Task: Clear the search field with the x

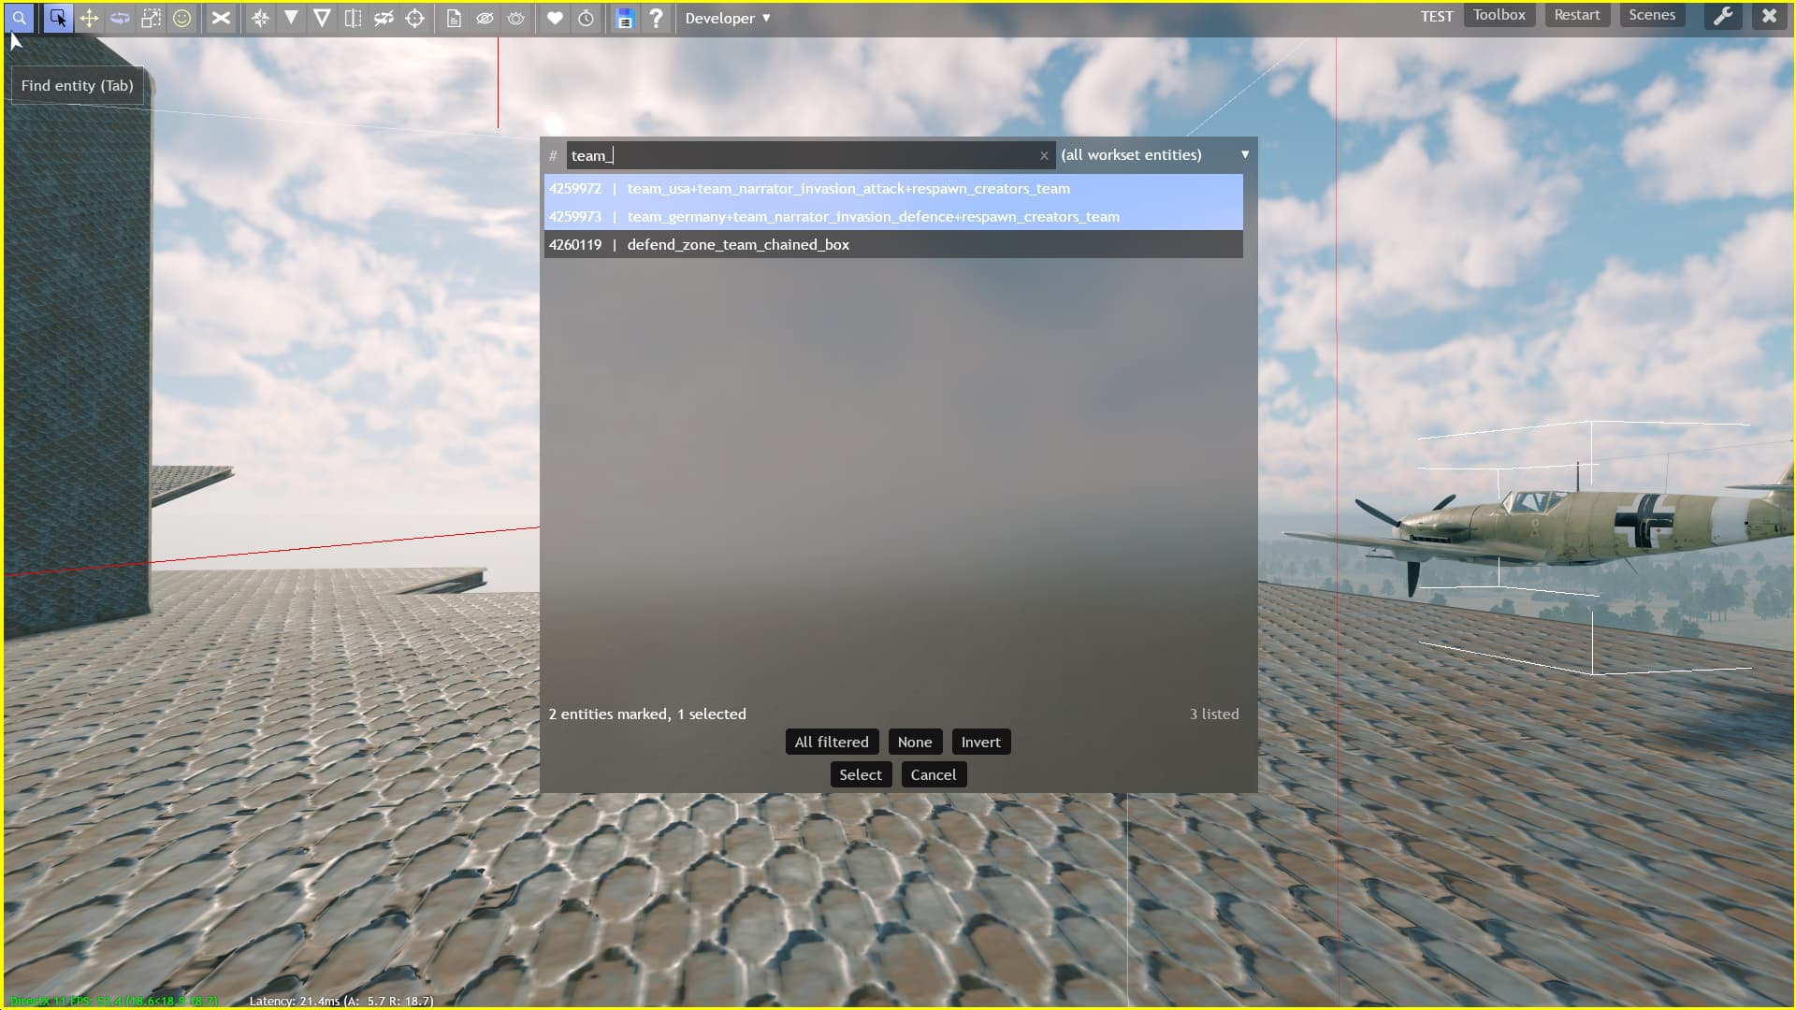Action: (x=1044, y=156)
